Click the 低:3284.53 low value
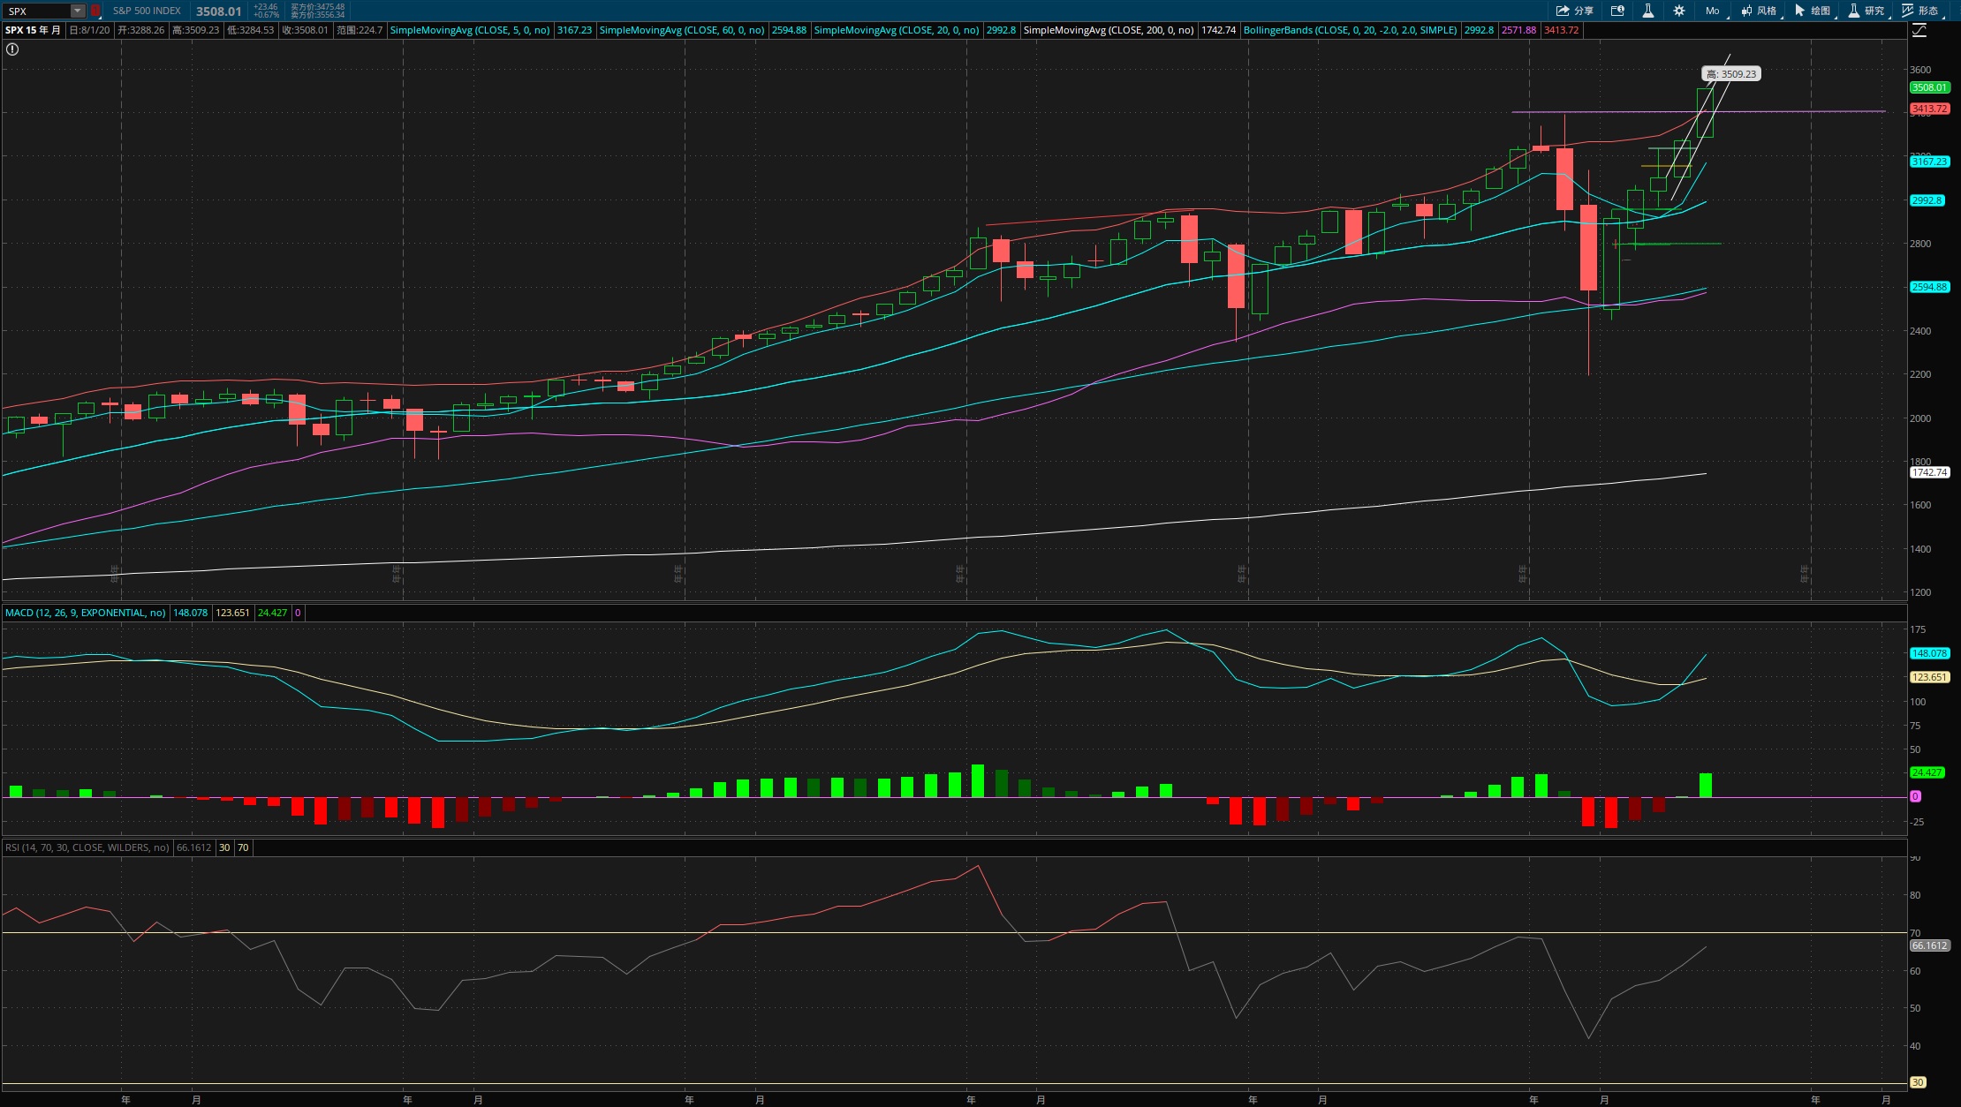This screenshot has width=1961, height=1107. (250, 30)
